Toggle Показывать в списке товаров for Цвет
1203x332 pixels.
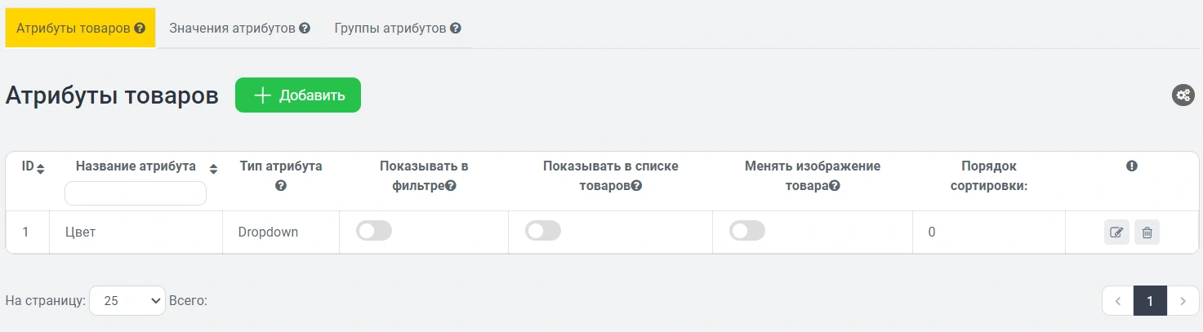(x=543, y=232)
